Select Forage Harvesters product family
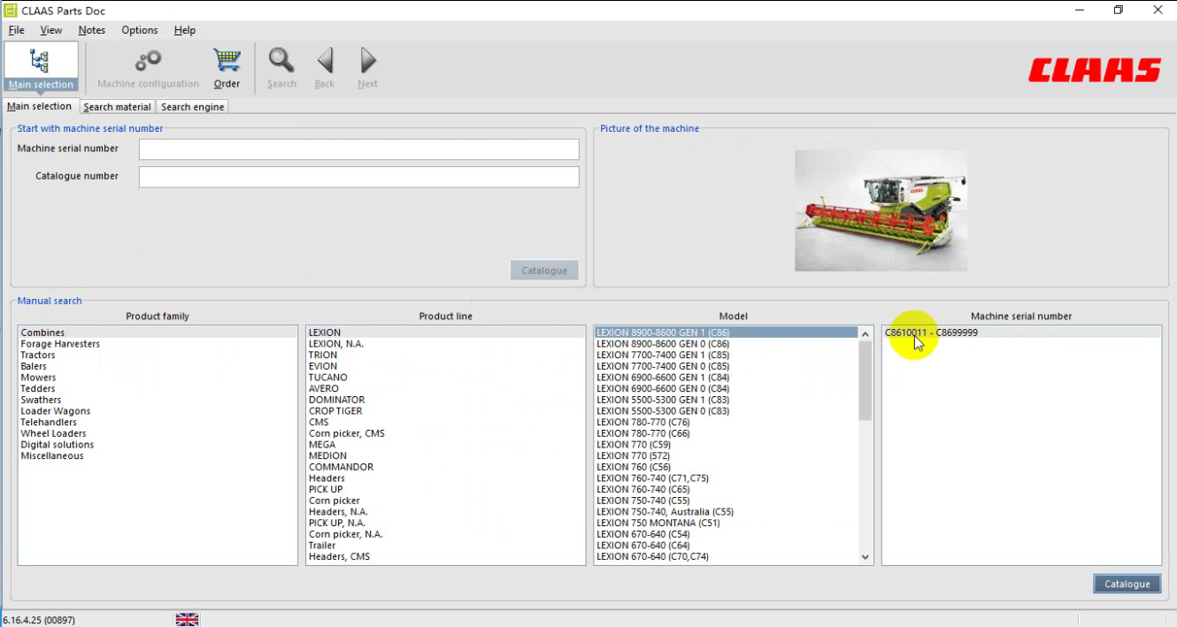Screen dimensions: 1177x627 point(158,344)
